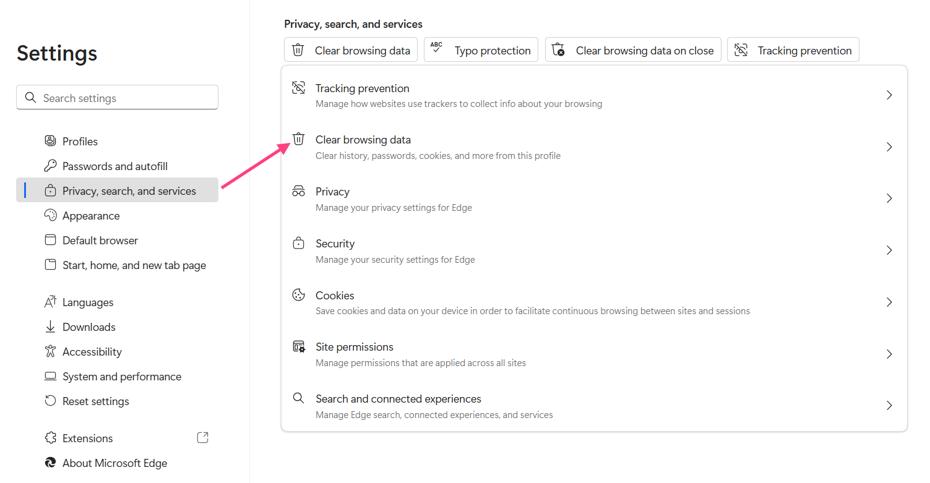The image size is (930, 483).
Task: Click the Cookies icon in the list
Action: pyautogui.click(x=298, y=295)
